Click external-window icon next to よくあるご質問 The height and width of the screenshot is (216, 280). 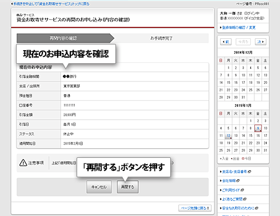(x=245, y=199)
